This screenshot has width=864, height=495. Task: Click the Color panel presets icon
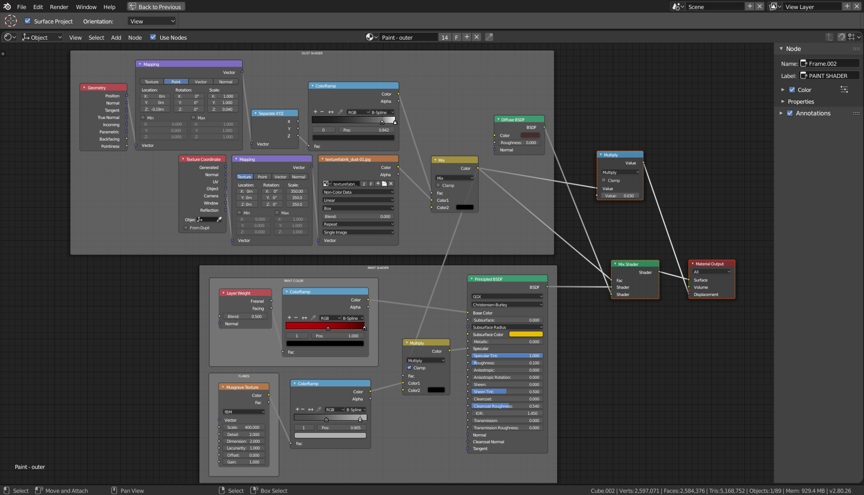point(844,90)
